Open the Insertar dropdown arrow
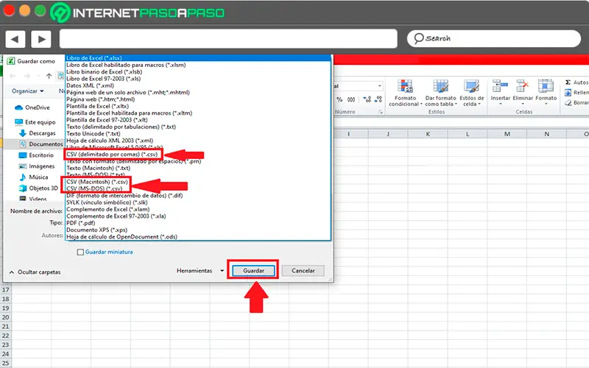The width and height of the screenshot is (589, 368). click(501, 104)
